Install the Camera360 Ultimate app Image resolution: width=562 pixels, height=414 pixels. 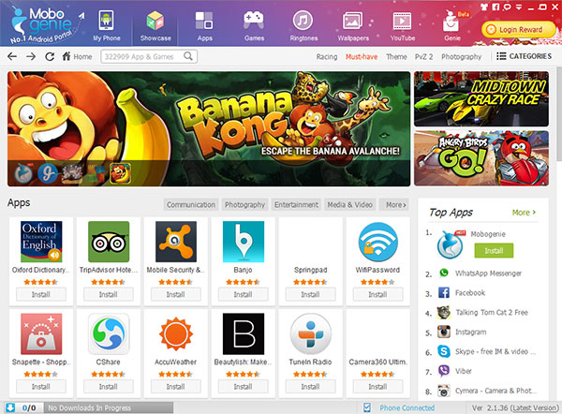pyautogui.click(x=378, y=387)
